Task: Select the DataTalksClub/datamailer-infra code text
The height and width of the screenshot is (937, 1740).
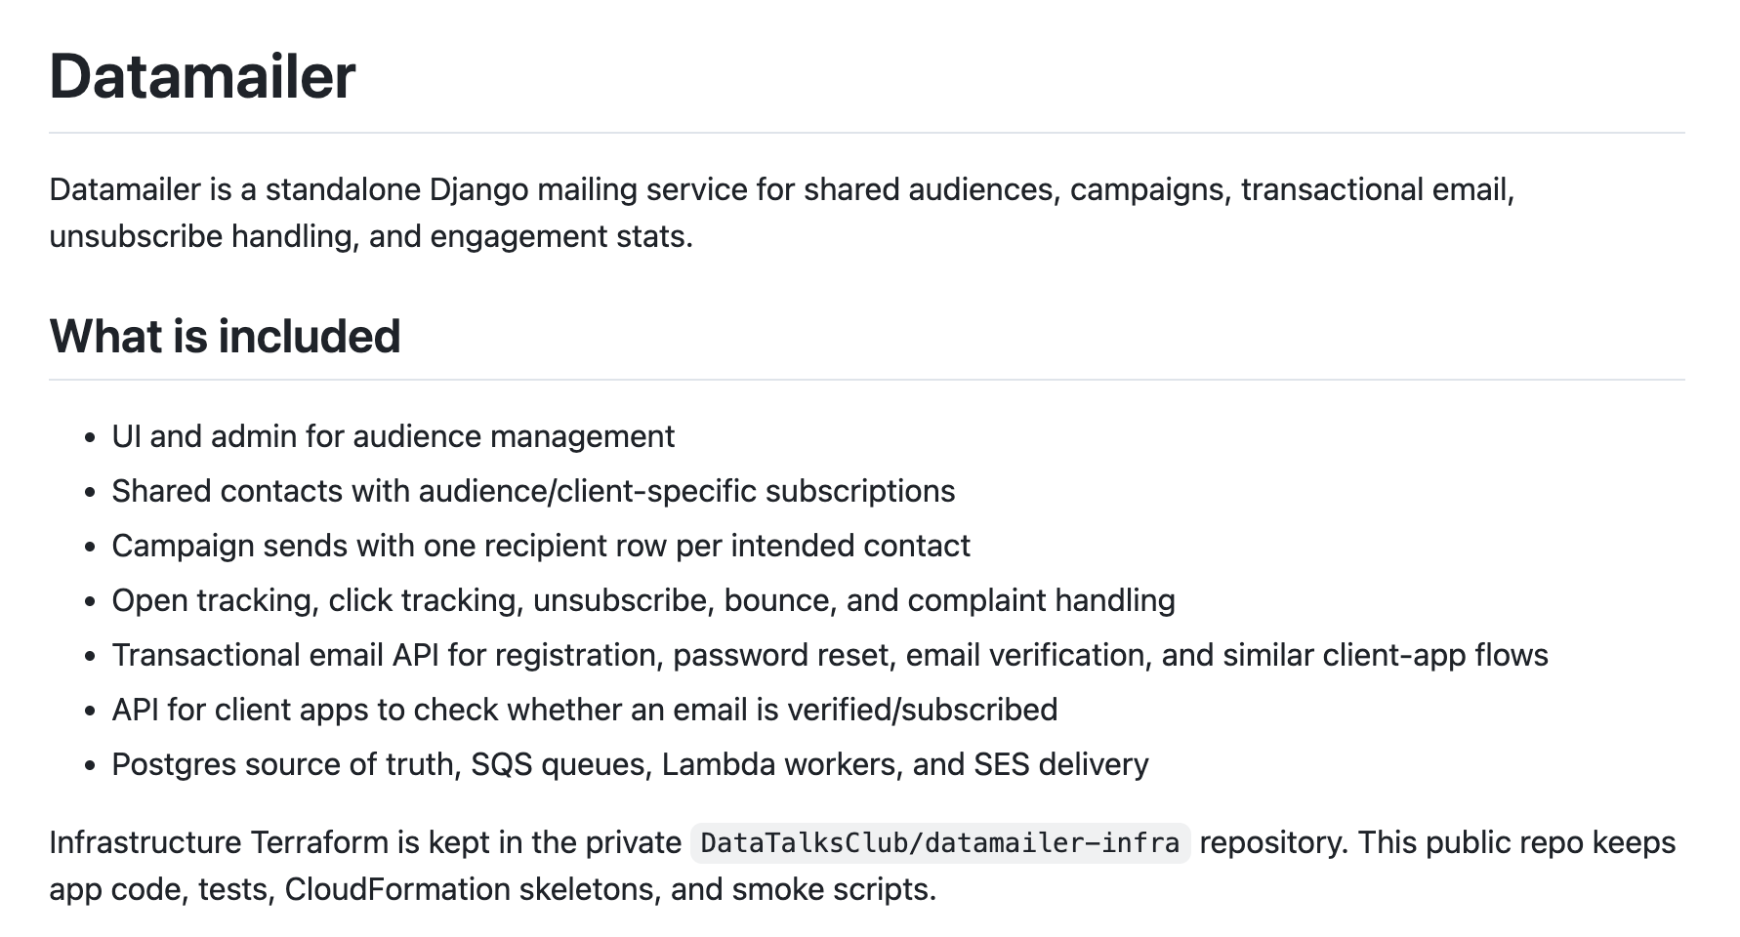Action: click(x=940, y=842)
